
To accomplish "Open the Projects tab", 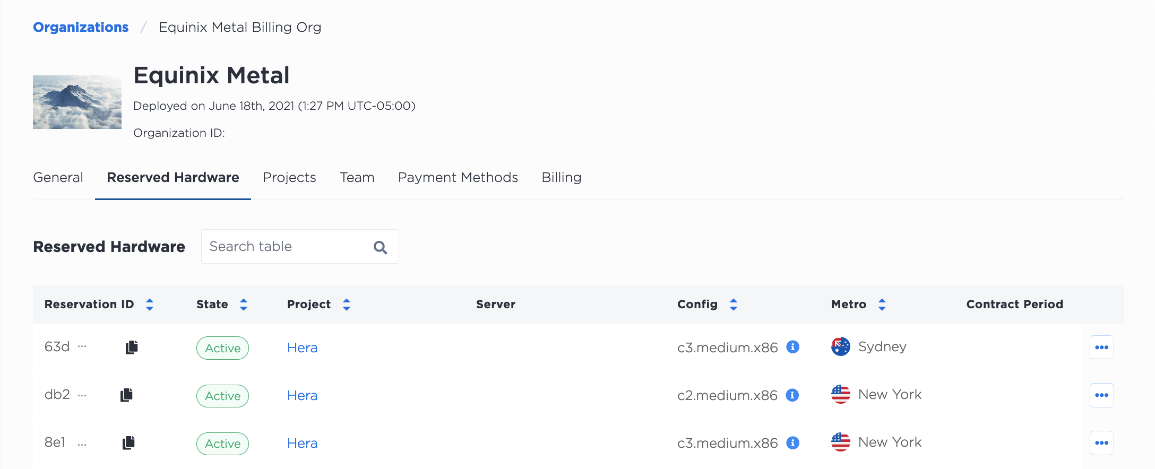I will point(289,177).
